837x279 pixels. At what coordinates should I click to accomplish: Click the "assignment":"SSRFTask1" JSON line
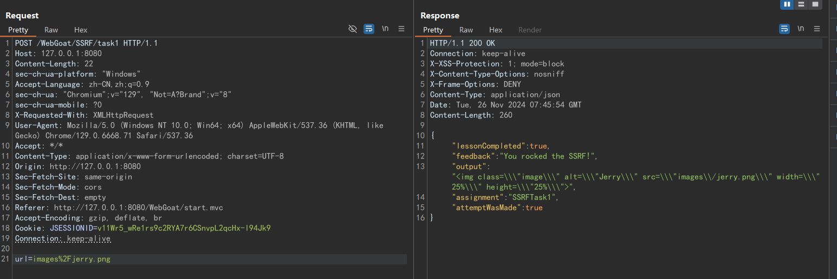coord(505,197)
